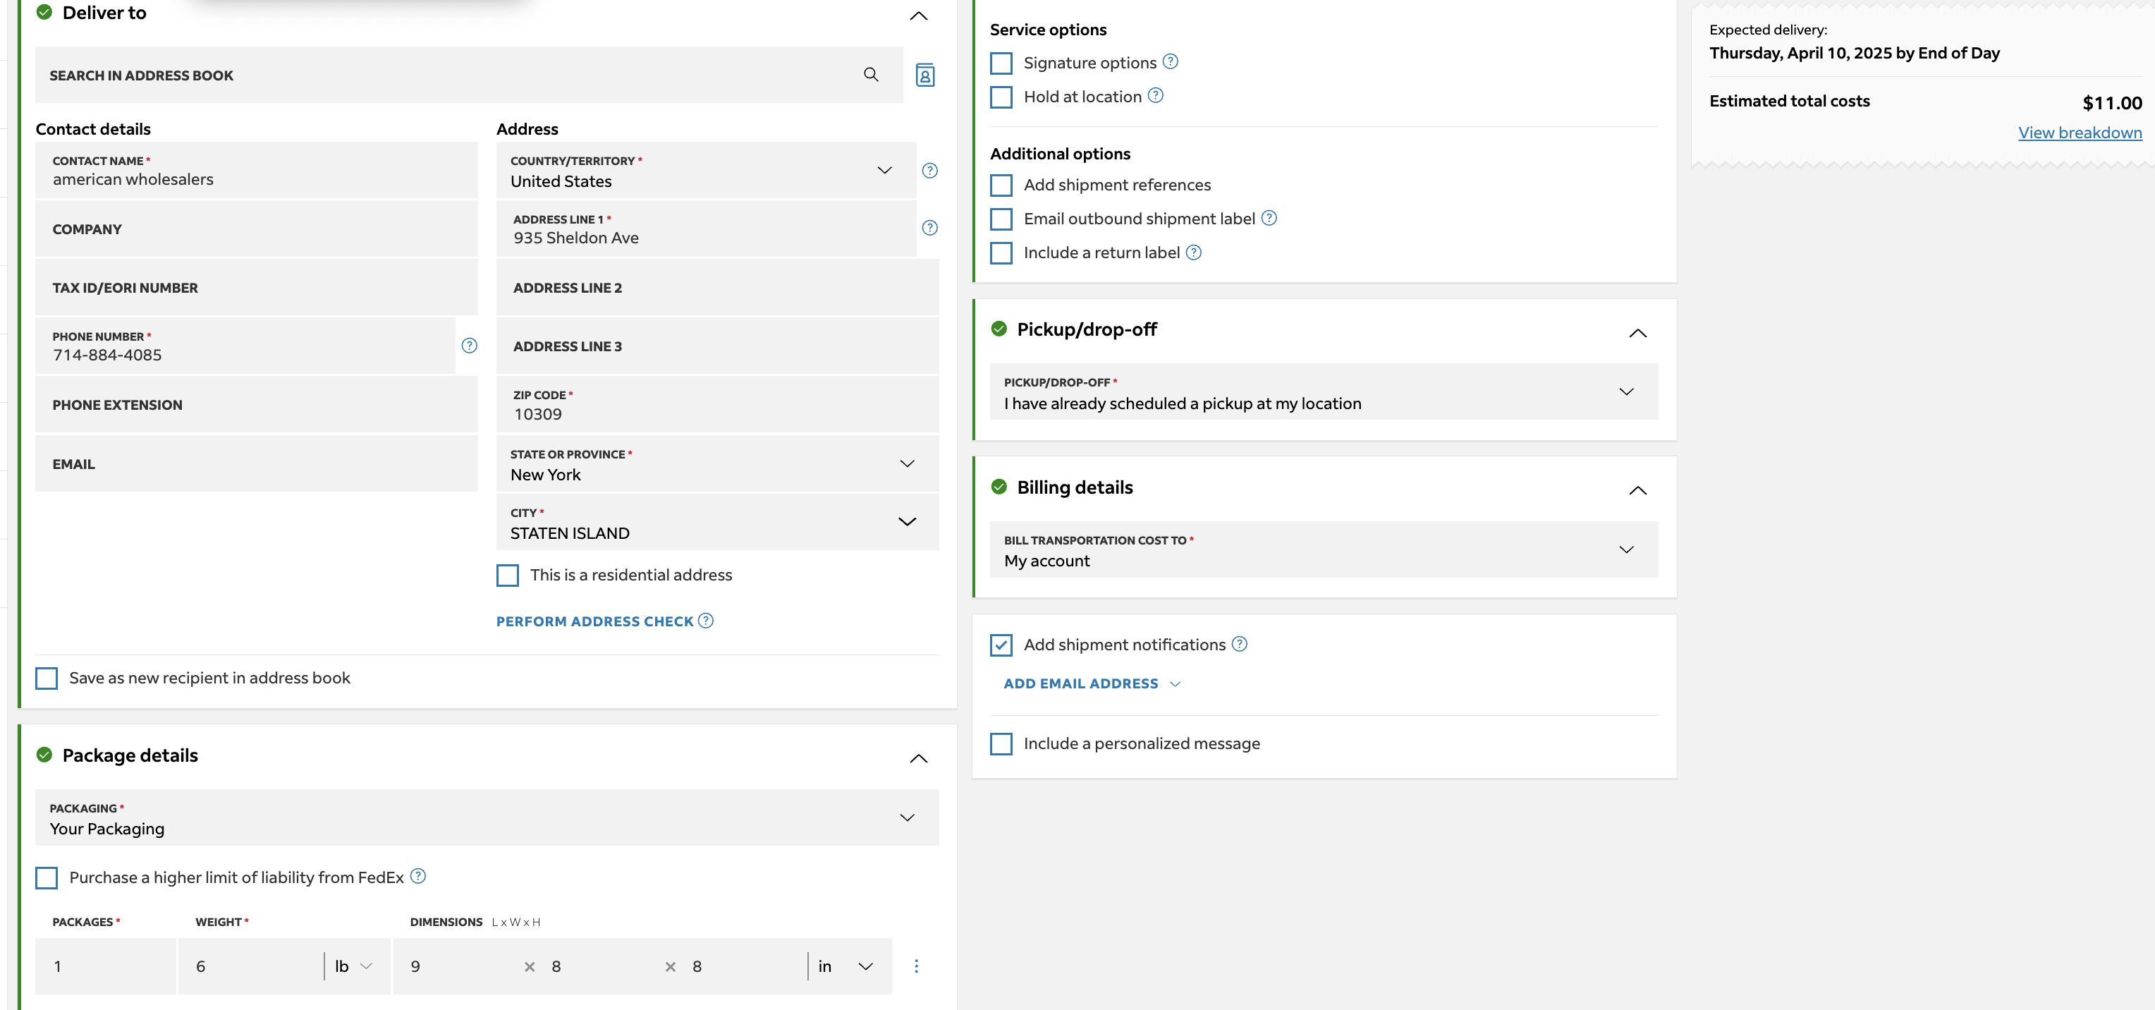Viewport: 2155px width, 1010px height.
Task: Click Phone Extension field
Action: point(256,405)
